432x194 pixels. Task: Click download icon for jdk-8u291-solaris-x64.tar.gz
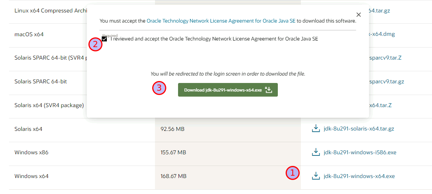315,129
